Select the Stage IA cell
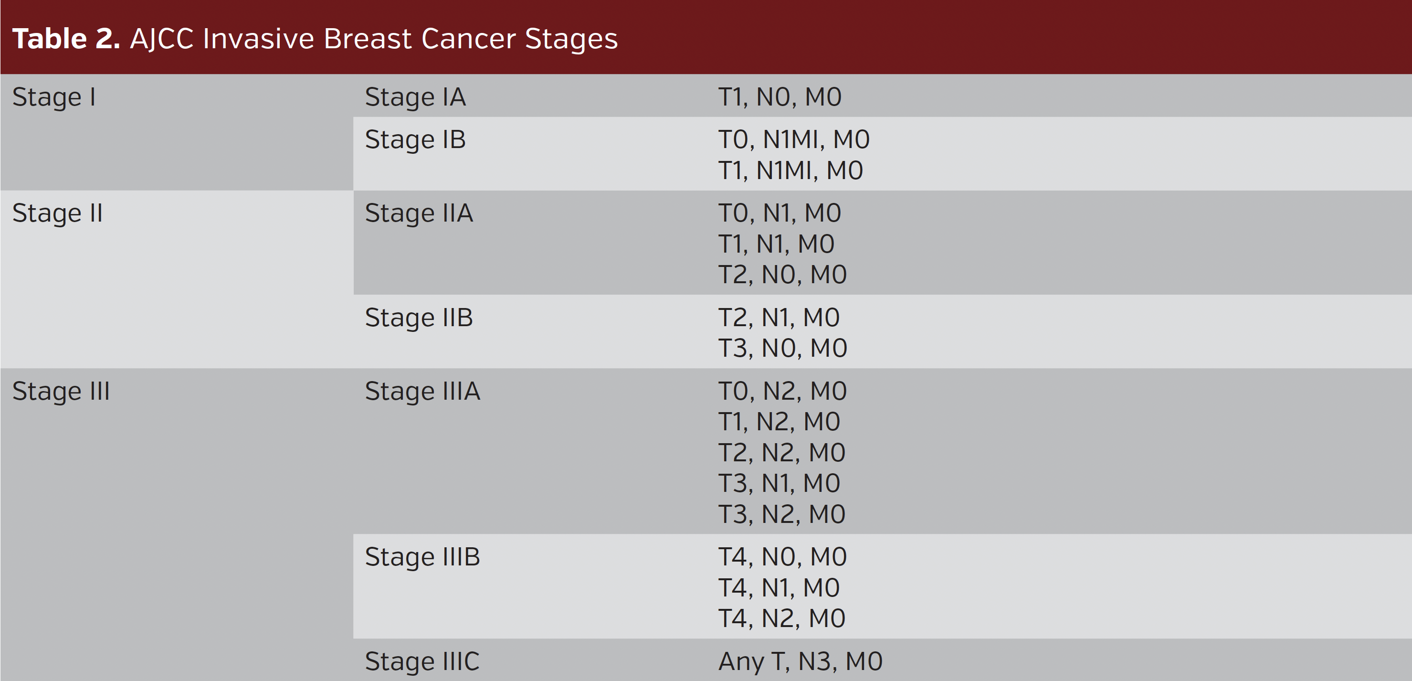1412x681 pixels. pos(415,97)
